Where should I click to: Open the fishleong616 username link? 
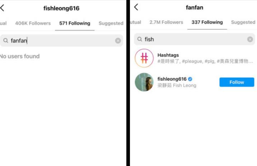point(172,79)
